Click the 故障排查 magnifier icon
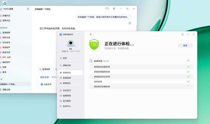The width and height of the screenshot is (210, 124). (x=91, y=61)
